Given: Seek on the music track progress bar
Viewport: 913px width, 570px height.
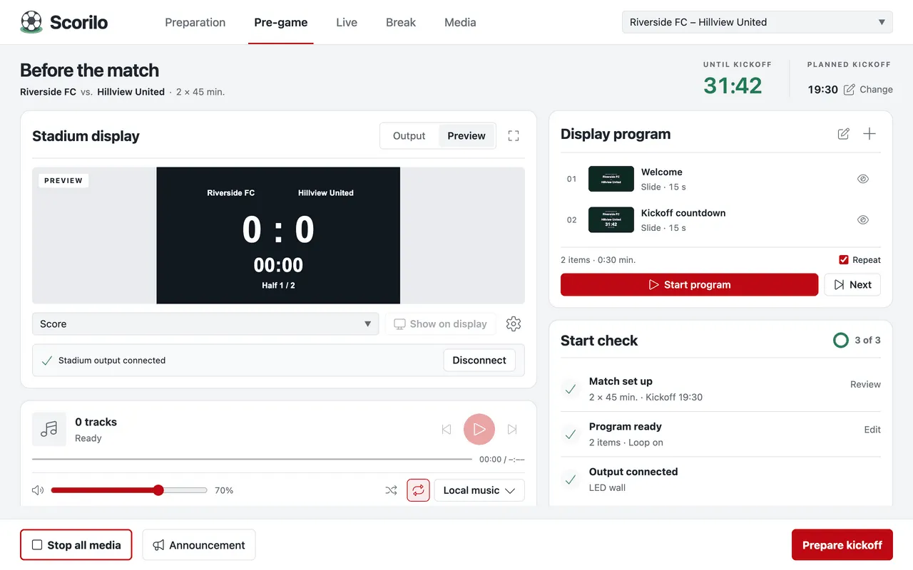Looking at the screenshot, I should pos(252,460).
